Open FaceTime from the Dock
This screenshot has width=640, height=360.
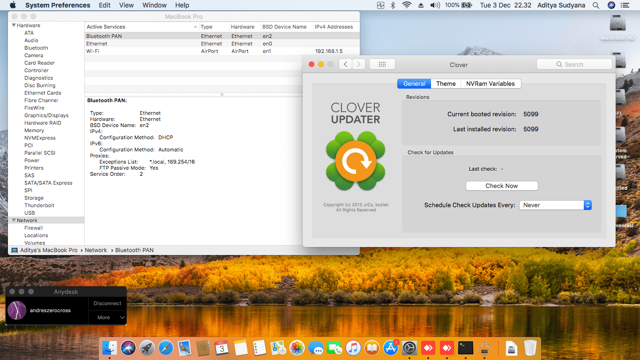click(x=335, y=348)
